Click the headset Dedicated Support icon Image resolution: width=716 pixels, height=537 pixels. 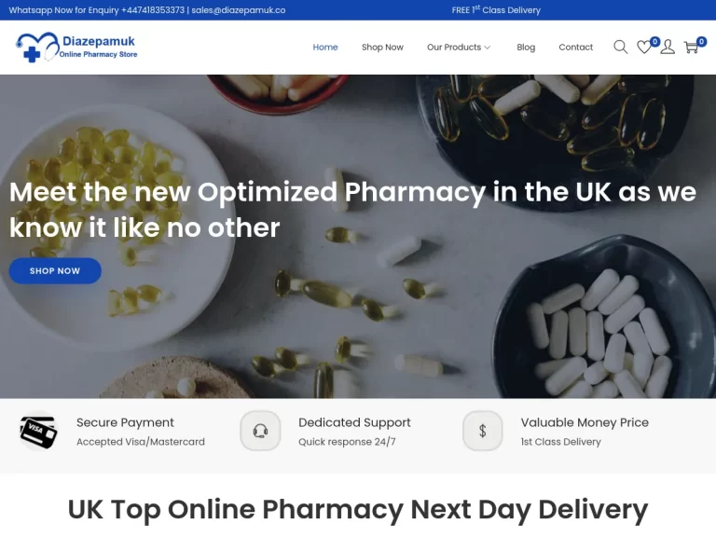click(260, 431)
